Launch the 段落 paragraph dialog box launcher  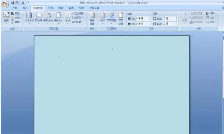(178, 28)
